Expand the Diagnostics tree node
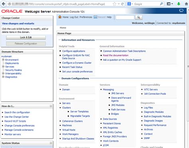This screenshot has height=148, width=189. (x=3, y=77)
